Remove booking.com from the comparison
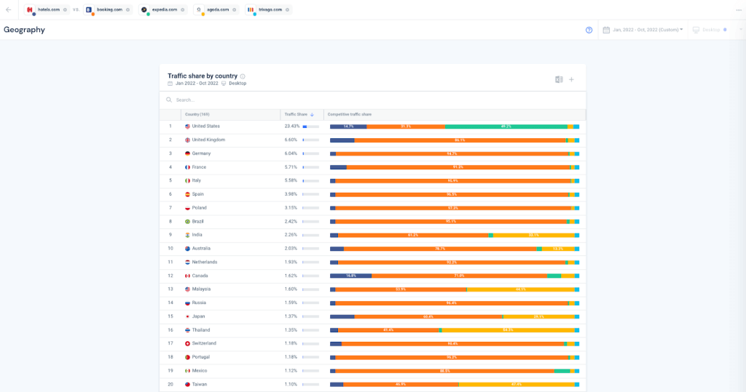This screenshot has height=392, width=746. (x=127, y=9)
